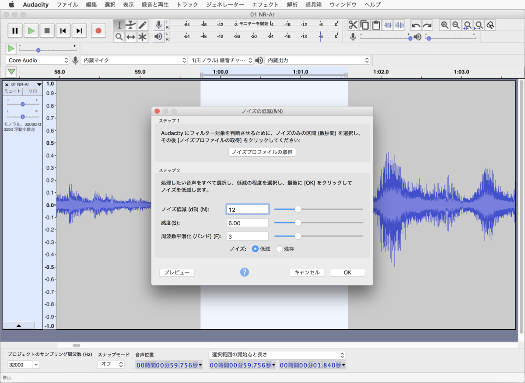Select the Draw pencil tool
This screenshot has height=383, width=525.
(142, 25)
